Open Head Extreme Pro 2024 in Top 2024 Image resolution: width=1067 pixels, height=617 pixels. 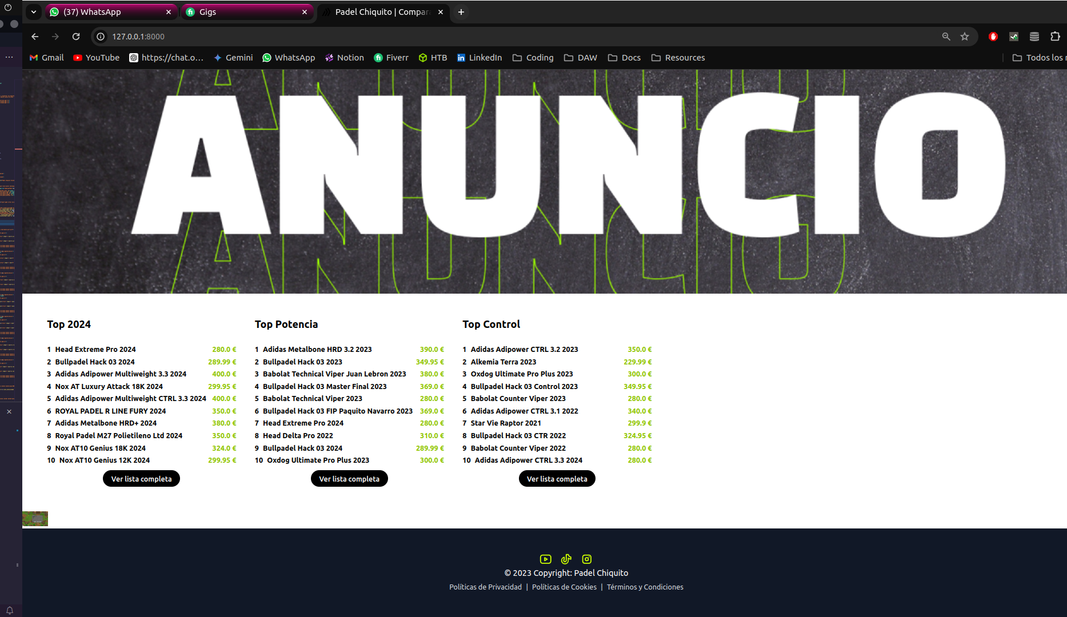pos(95,350)
